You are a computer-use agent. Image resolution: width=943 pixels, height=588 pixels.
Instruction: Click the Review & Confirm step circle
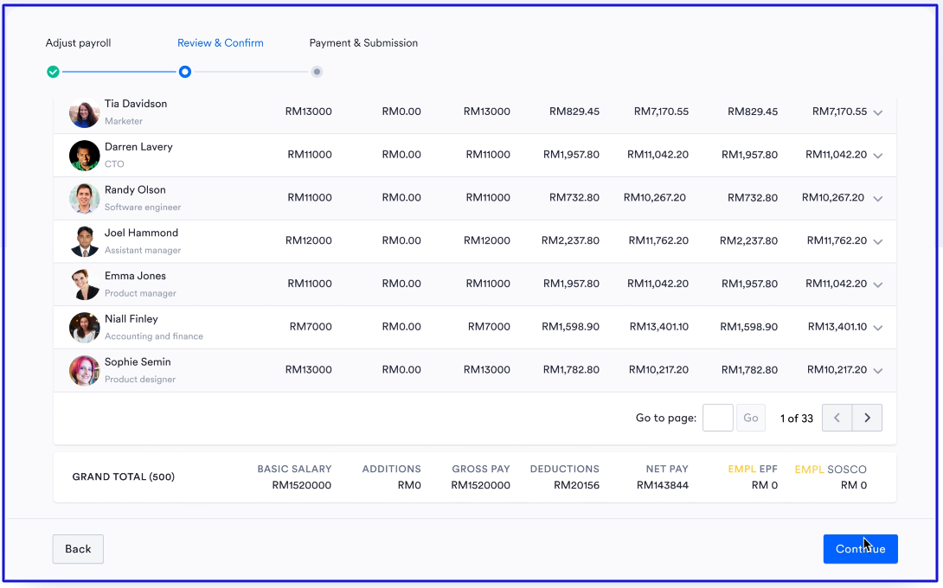pos(185,72)
